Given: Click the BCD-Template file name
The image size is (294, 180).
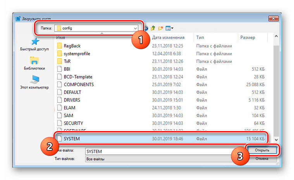Looking at the screenshot, I should pos(78,77).
